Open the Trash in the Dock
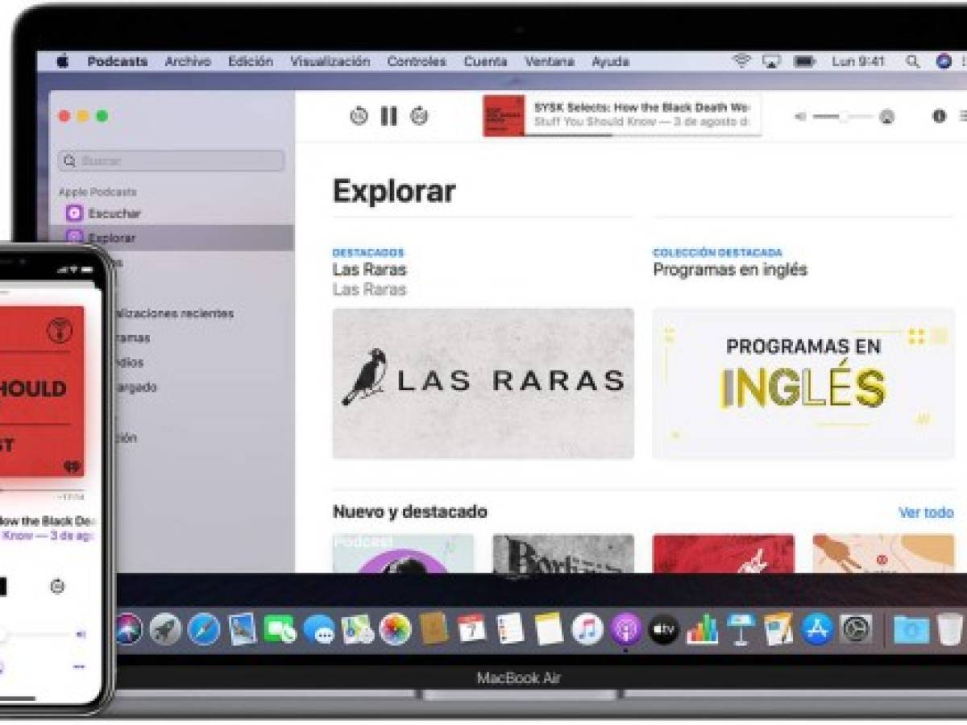Viewport: 967px width, 725px height. pos(949,629)
